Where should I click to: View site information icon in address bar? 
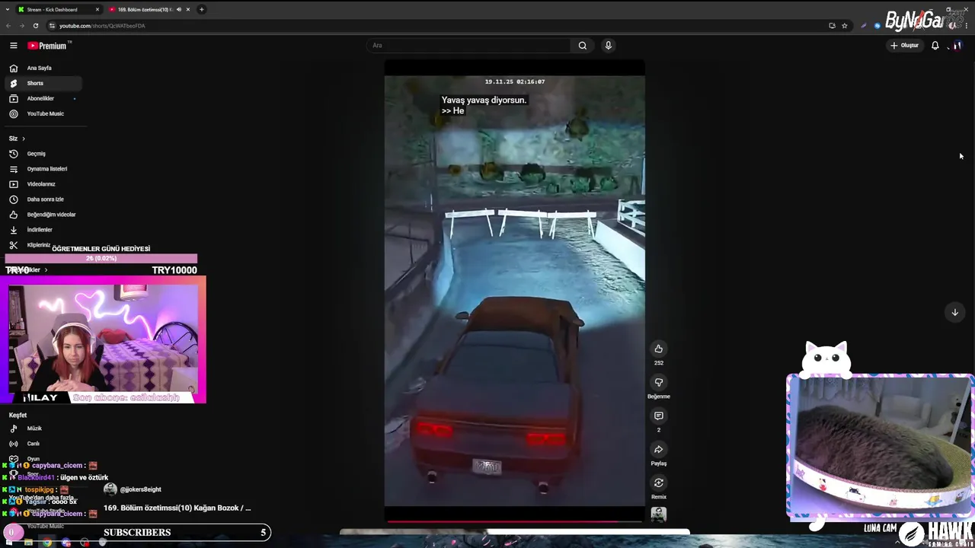52,25
